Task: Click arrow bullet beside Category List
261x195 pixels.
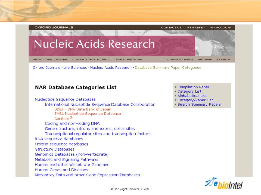Action: pos(175,91)
